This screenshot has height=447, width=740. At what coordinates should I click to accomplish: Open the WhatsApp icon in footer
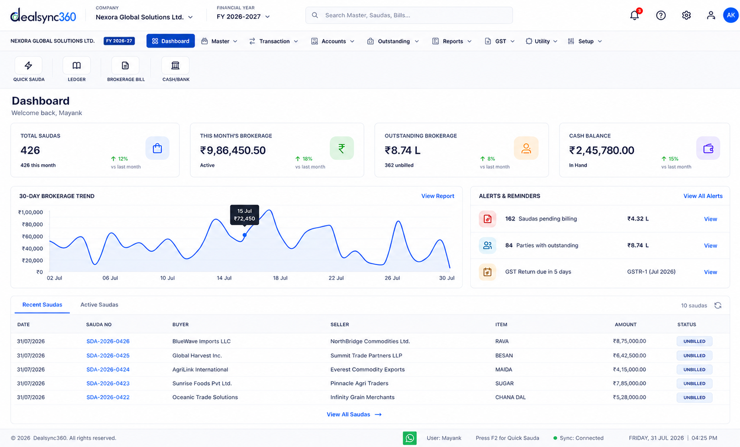point(410,438)
